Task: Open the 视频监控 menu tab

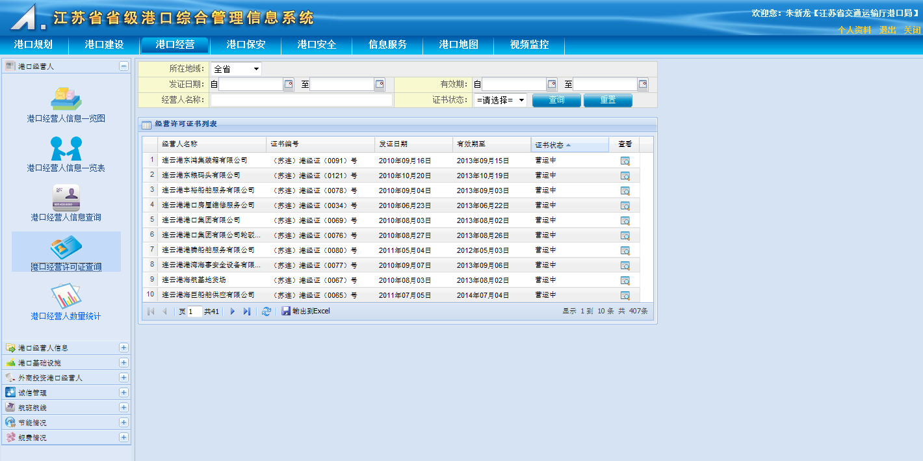Action: pyautogui.click(x=529, y=45)
